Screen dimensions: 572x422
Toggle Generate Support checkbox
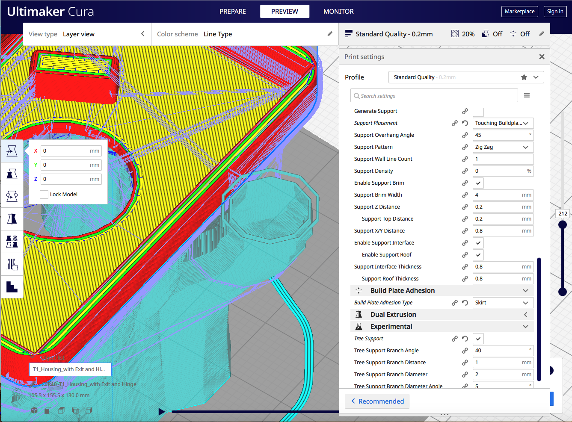pos(478,111)
